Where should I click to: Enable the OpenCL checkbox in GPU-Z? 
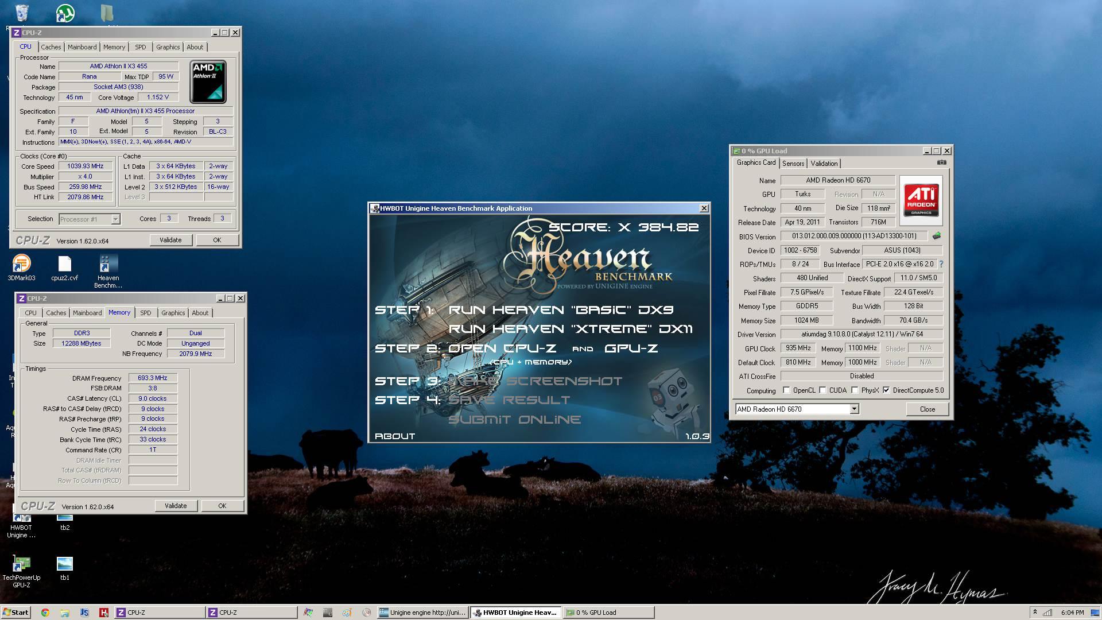tap(786, 390)
